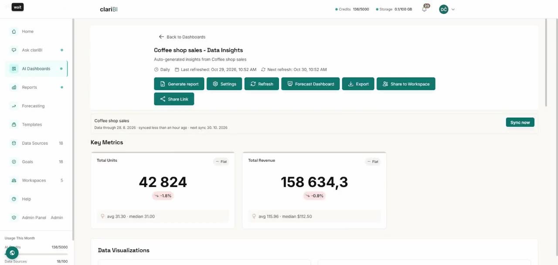Image resolution: width=558 pixels, height=265 pixels.
Task: Click the round floating globe button
Action: tap(12, 253)
